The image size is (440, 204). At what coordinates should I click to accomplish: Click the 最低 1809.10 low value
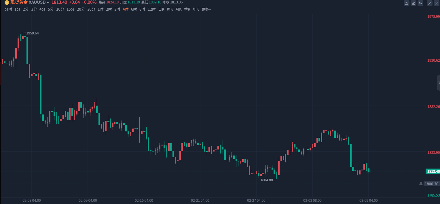[151, 2]
